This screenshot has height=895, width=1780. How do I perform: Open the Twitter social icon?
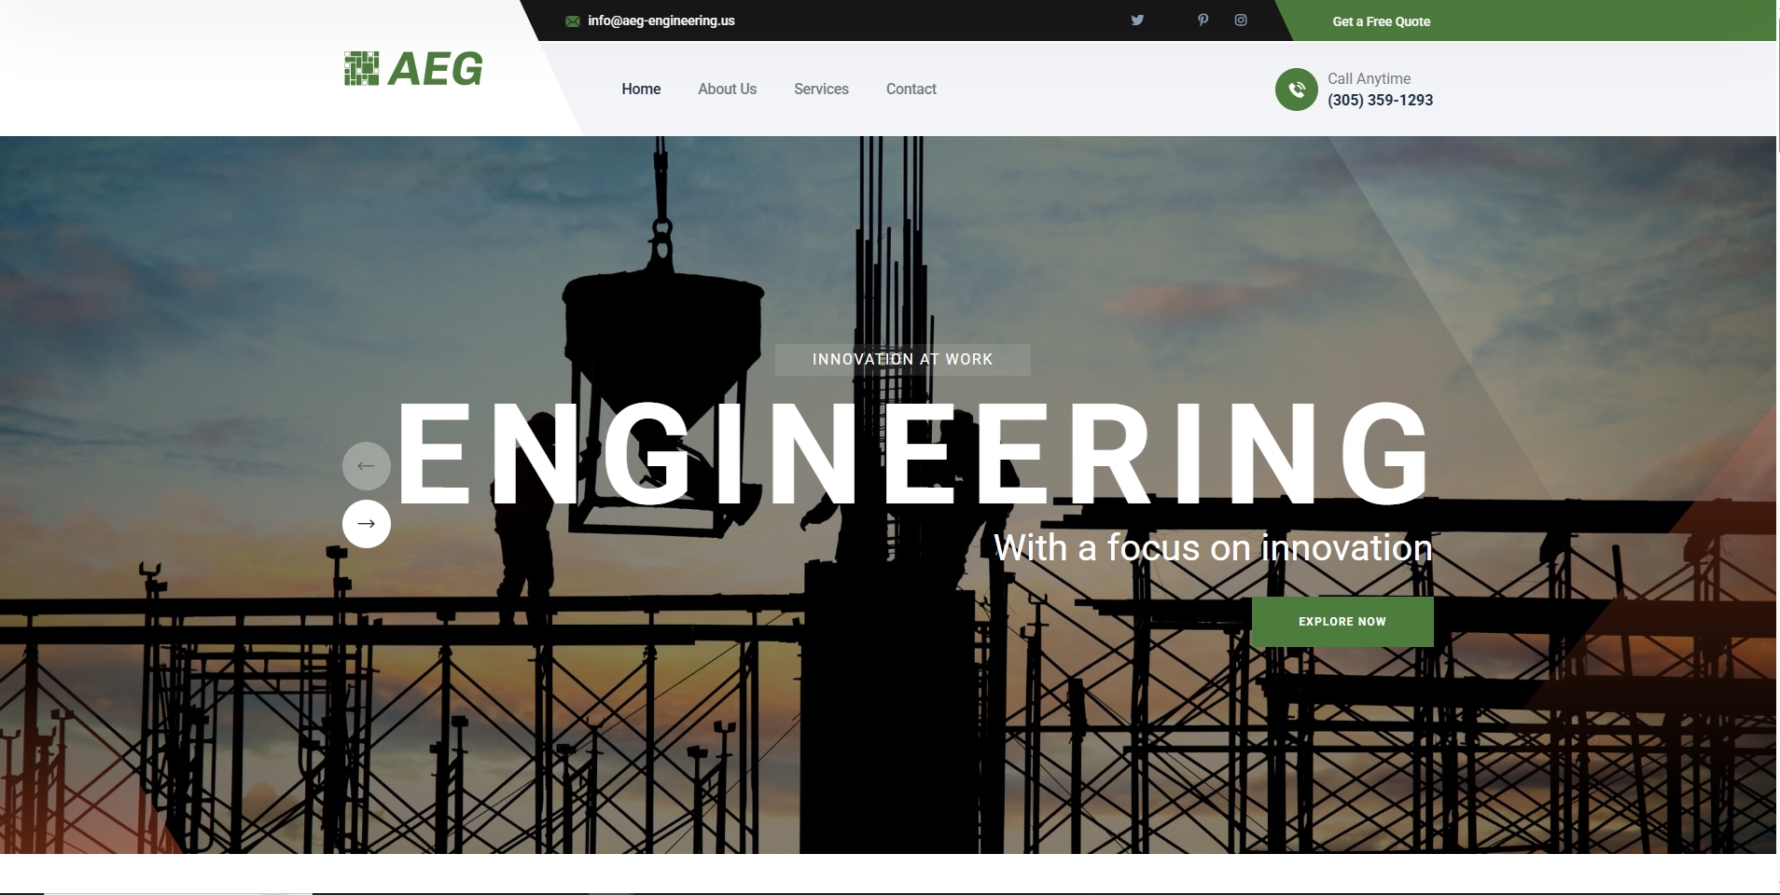[x=1137, y=20]
